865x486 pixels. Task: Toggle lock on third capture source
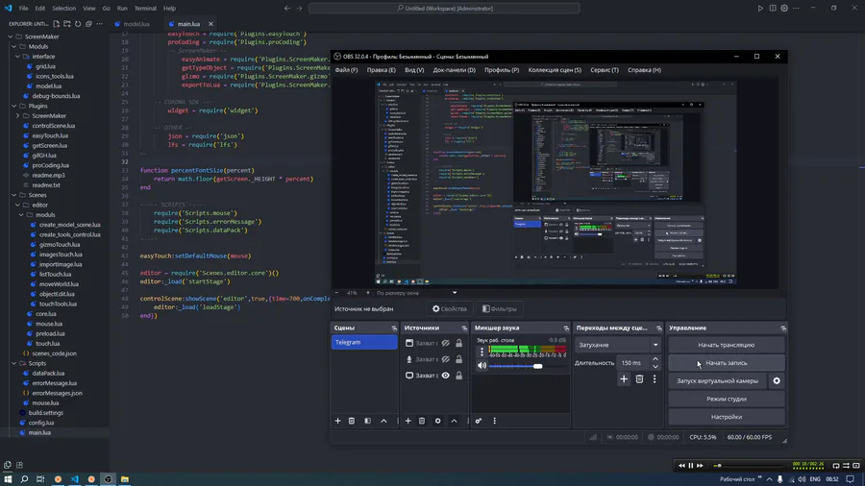point(459,376)
